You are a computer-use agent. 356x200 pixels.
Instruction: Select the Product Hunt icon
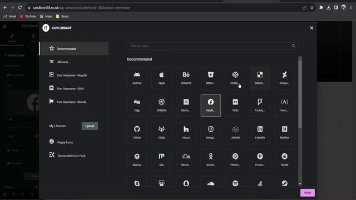pyautogui.click(x=260, y=160)
